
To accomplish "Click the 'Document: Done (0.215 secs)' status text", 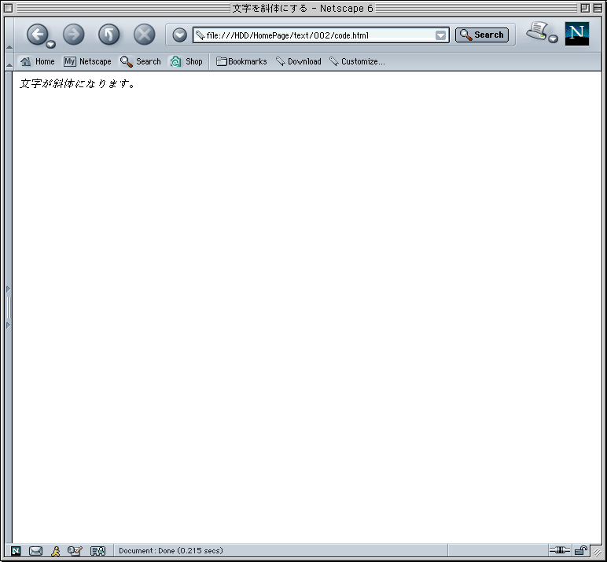I will (171, 550).
